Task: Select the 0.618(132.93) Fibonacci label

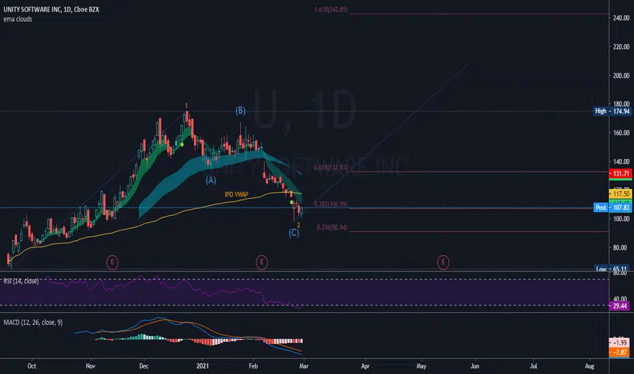Action: point(331,167)
